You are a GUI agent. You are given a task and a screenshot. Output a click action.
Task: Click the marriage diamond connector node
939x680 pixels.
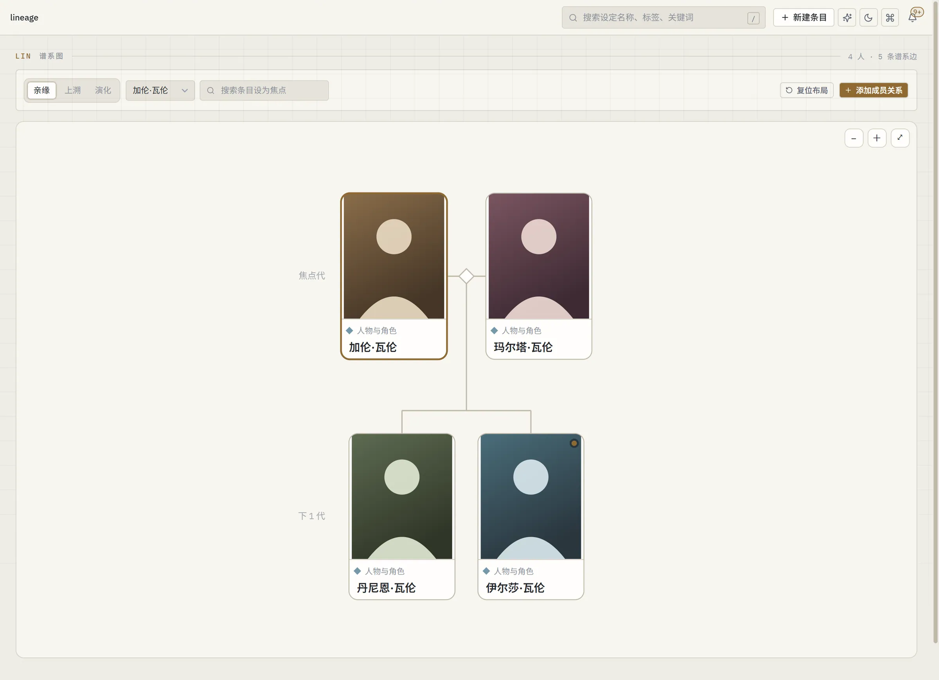tap(466, 276)
